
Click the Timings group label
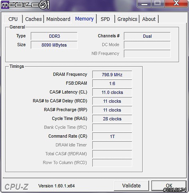tap(17, 66)
